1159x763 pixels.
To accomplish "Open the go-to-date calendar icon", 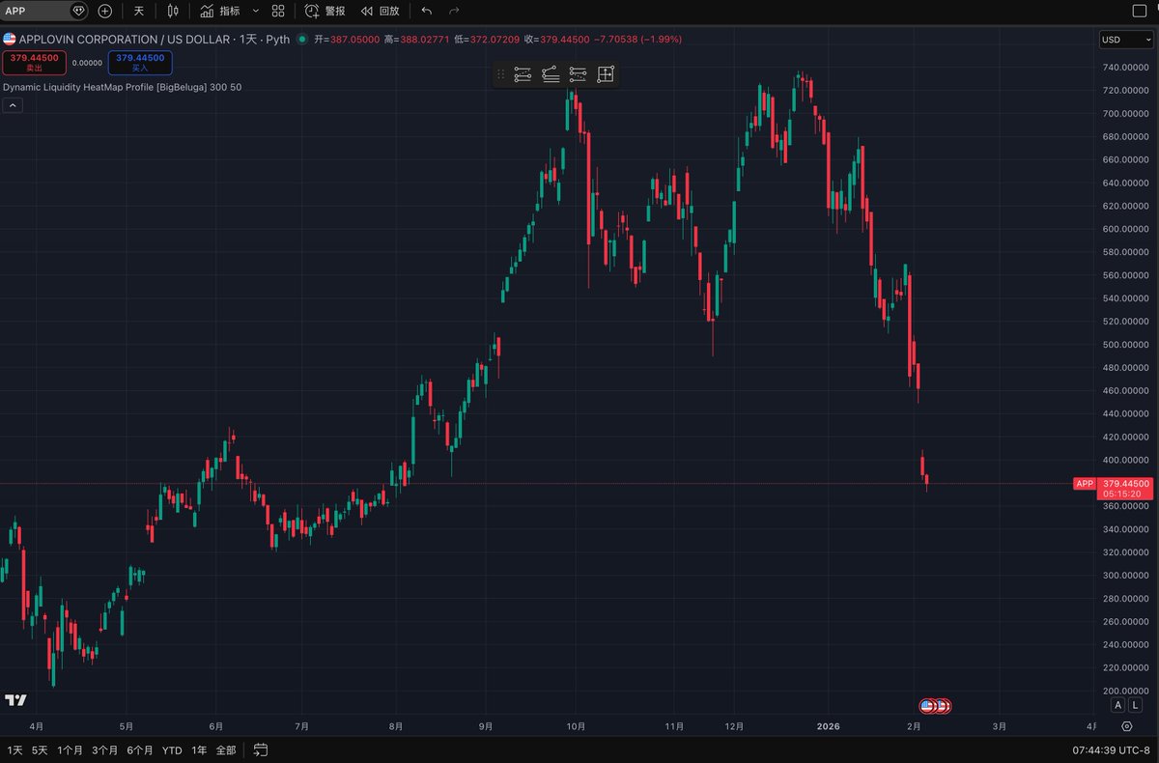I will click(261, 749).
